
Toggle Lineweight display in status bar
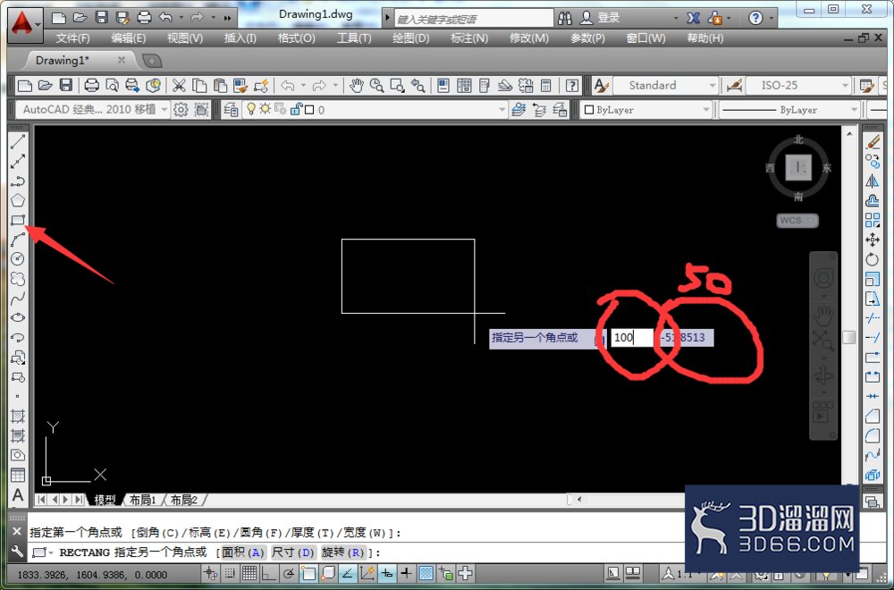point(406,574)
